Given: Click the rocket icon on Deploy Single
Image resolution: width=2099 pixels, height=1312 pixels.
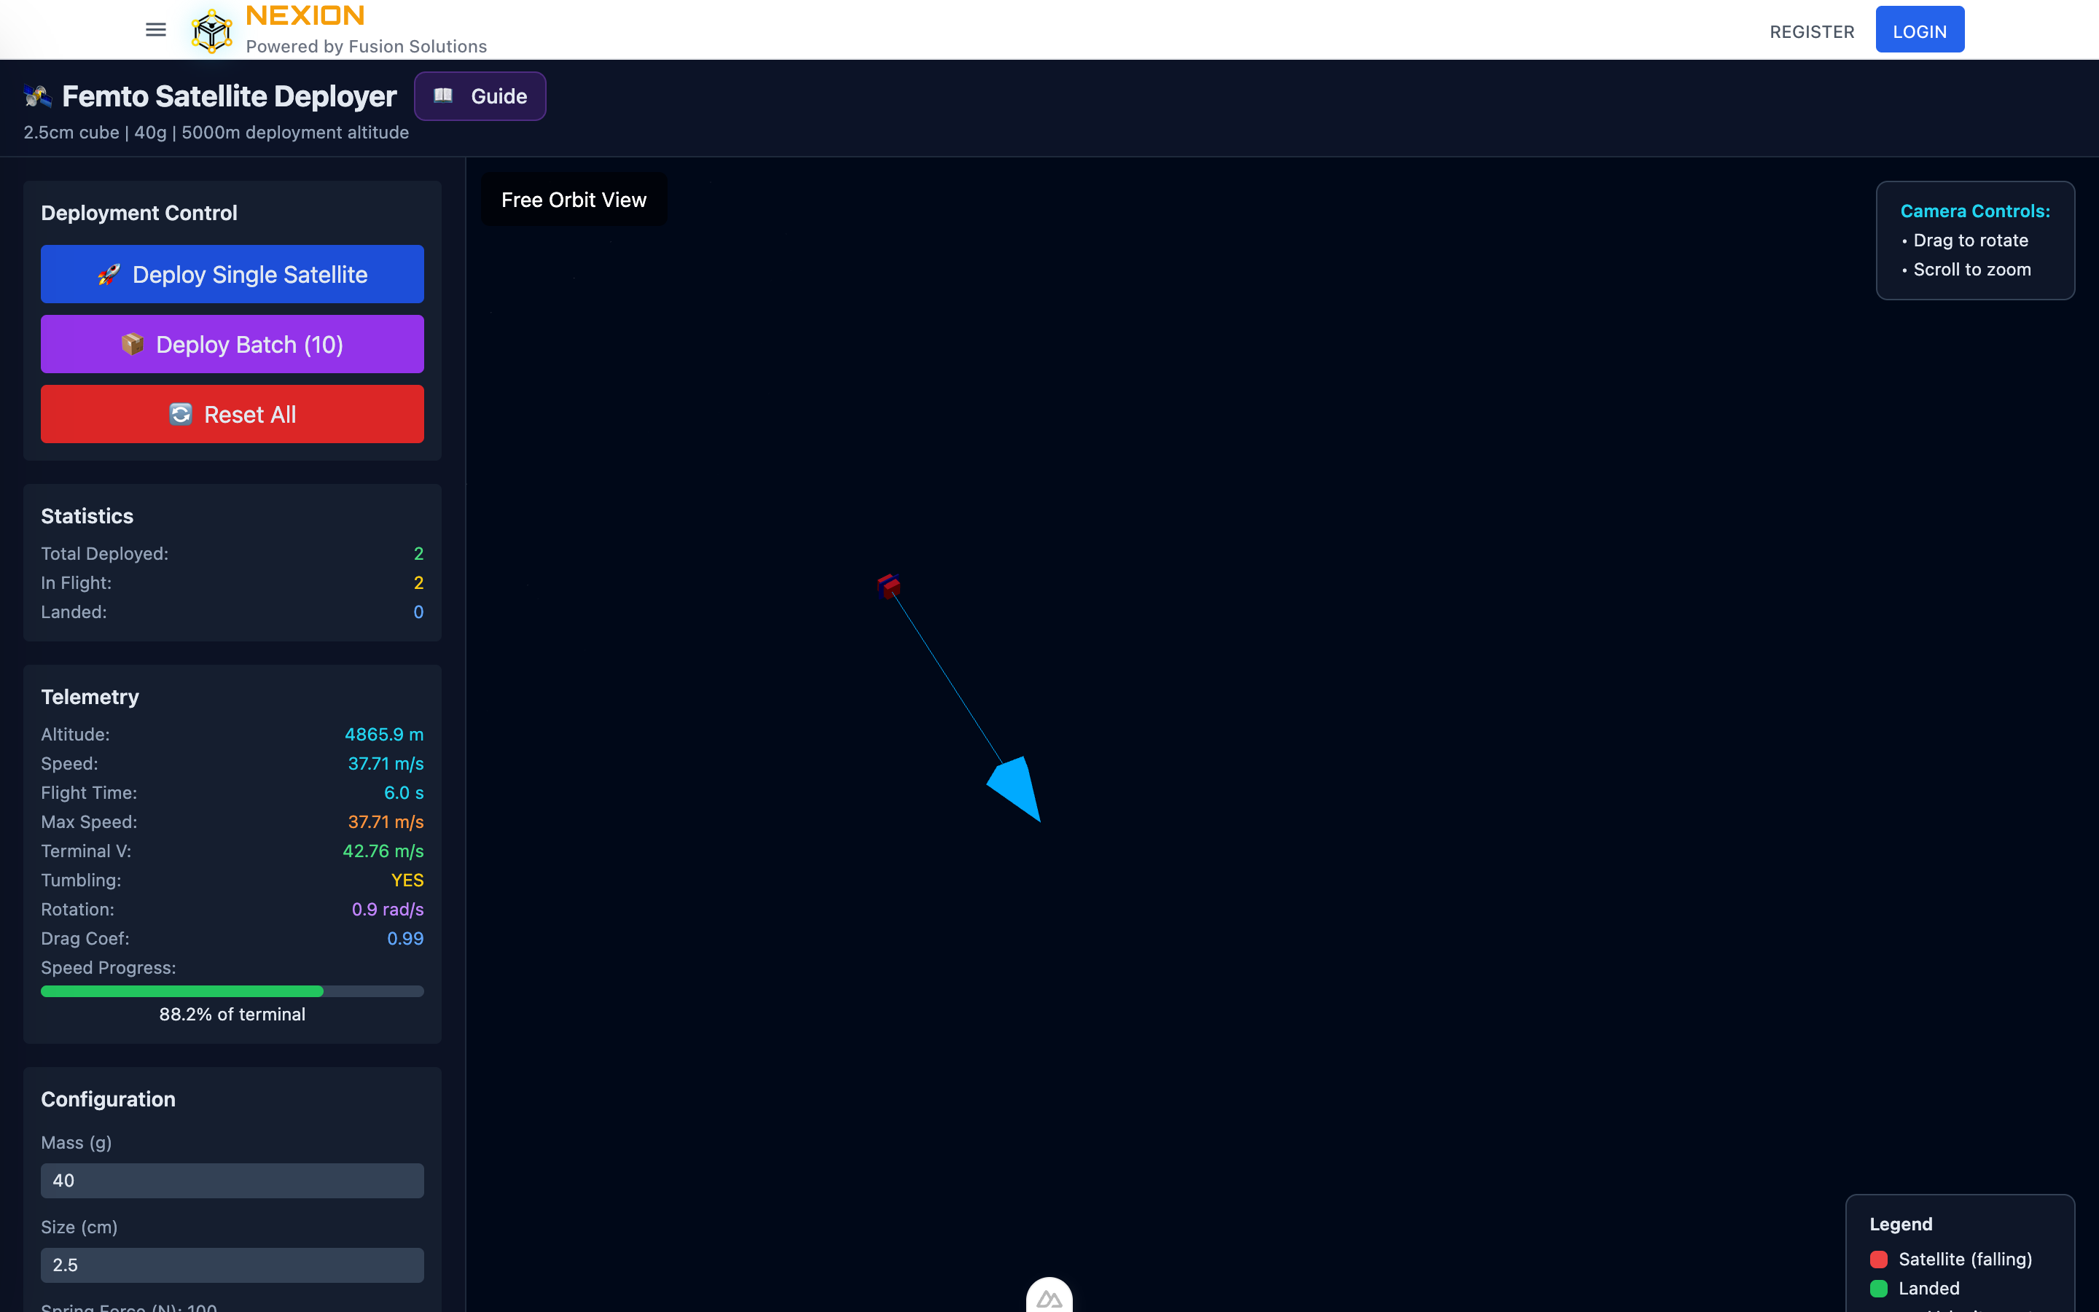Looking at the screenshot, I should 109,274.
